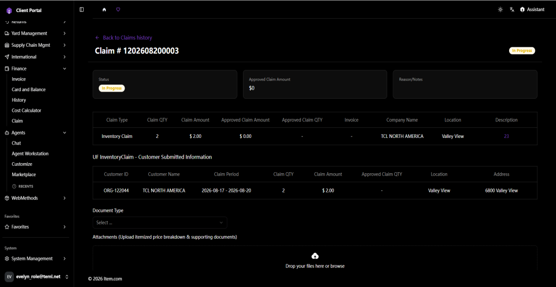Click the Inventory Claim cell
The height and width of the screenshot is (287, 556).
[117, 136]
